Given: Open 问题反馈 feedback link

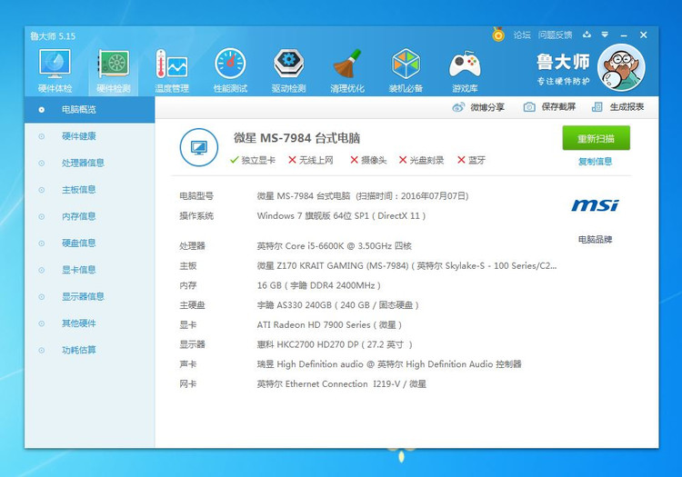Looking at the screenshot, I should coord(555,35).
